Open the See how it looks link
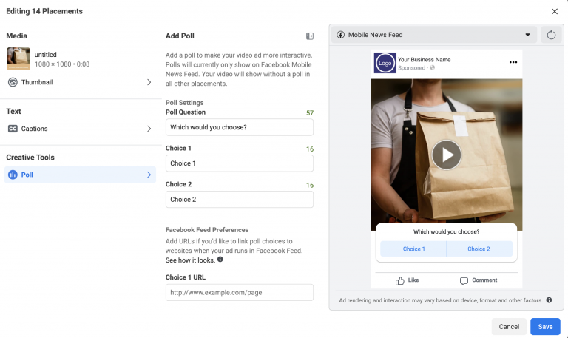The height and width of the screenshot is (338, 568). tap(189, 260)
